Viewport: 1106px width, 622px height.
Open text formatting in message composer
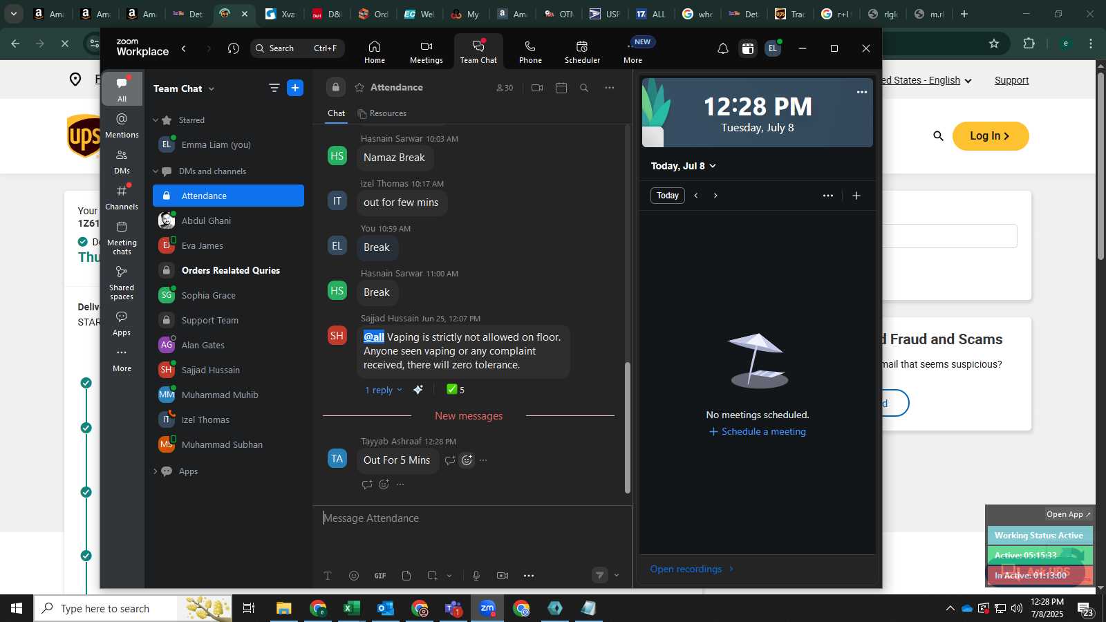click(x=328, y=576)
